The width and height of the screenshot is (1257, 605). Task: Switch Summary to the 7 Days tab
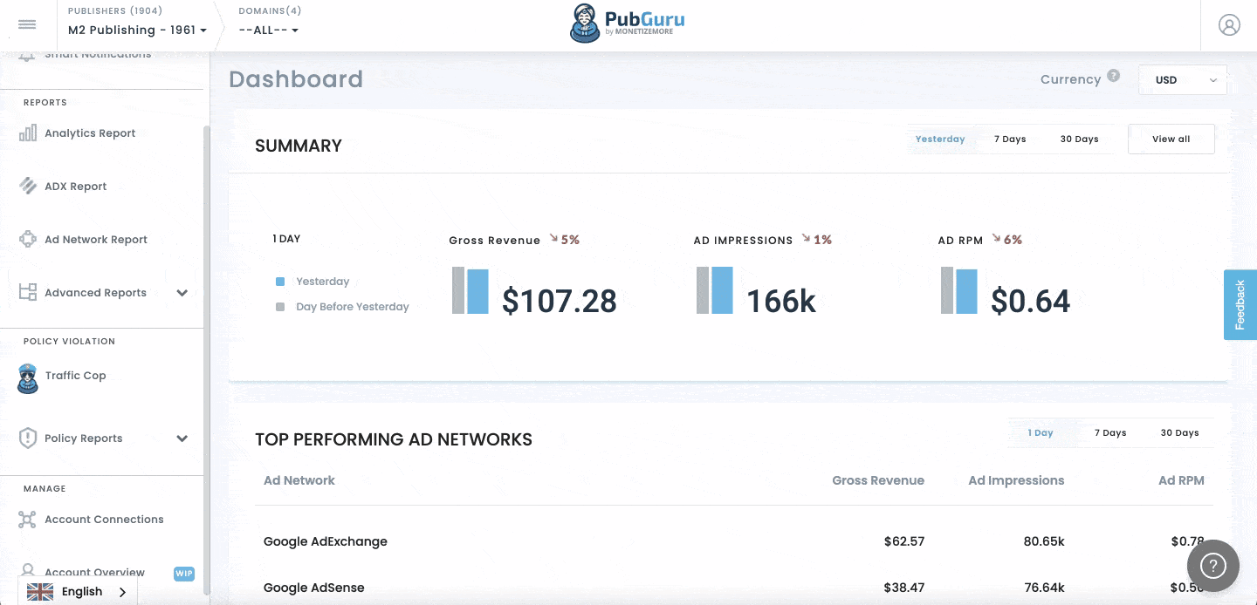tap(1010, 138)
